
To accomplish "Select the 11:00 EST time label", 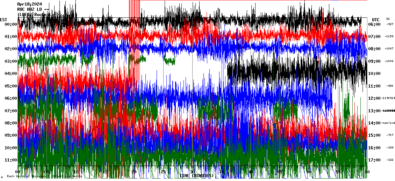I will [x=10, y=160].
